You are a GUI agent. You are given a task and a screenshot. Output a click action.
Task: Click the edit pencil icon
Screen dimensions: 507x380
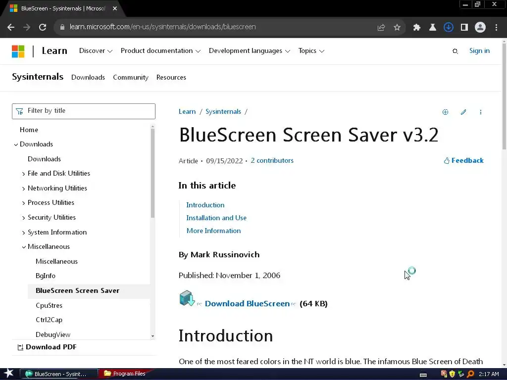[x=463, y=112]
